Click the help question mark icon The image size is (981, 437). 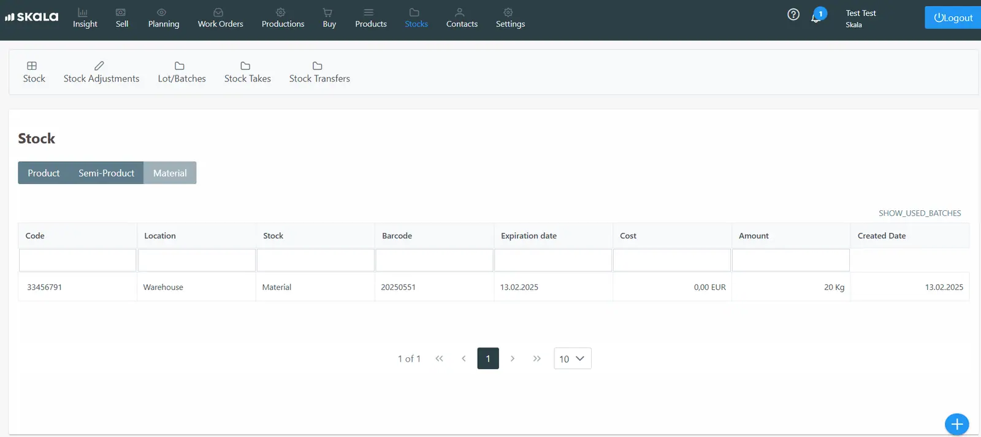click(x=793, y=14)
